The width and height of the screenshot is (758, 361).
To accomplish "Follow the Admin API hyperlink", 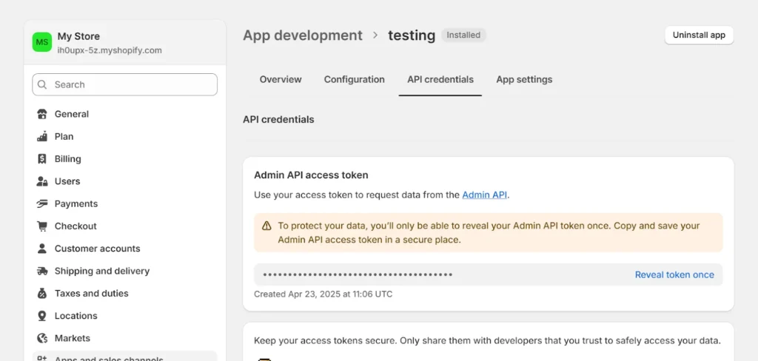I will (485, 195).
